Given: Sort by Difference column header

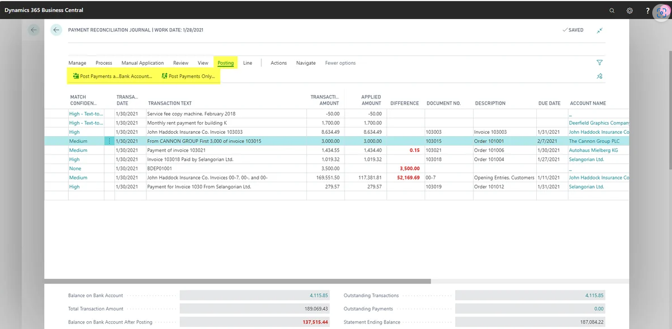Looking at the screenshot, I should click(404, 103).
